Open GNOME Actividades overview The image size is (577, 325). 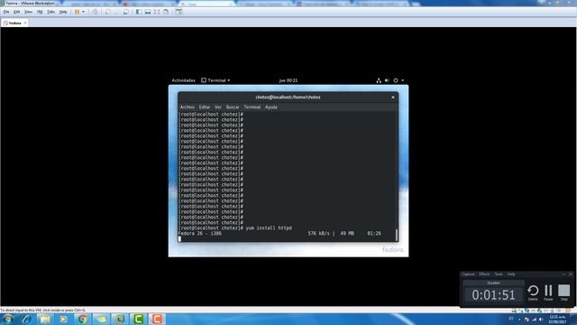183,80
